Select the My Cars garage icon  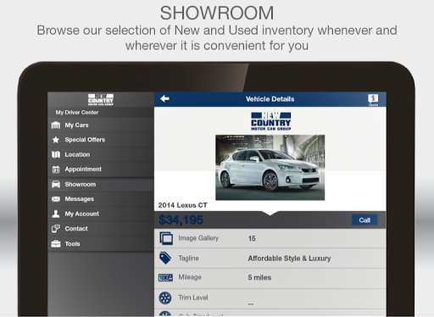(x=56, y=125)
